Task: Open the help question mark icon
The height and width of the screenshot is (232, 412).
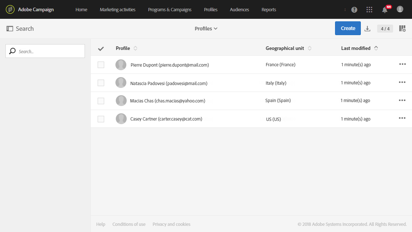Action: tap(354, 10)
